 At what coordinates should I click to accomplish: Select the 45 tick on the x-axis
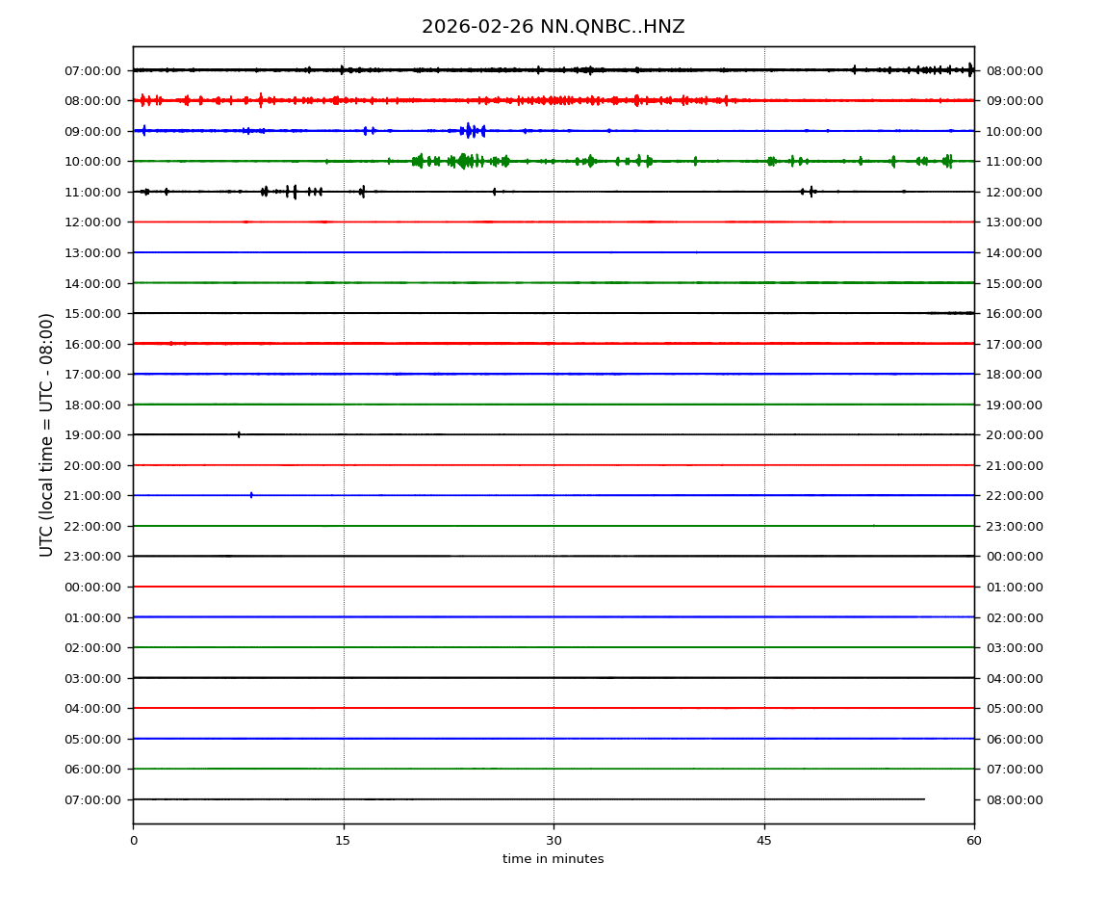coord(764,841)
